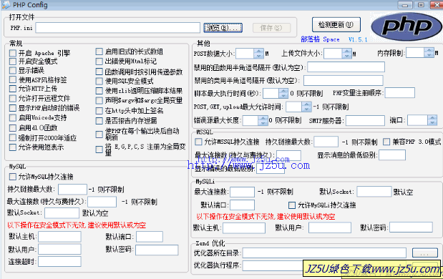Click MySQL 默认用户 field
Viewport: 443px width, 279px height.
pos(59,250)
